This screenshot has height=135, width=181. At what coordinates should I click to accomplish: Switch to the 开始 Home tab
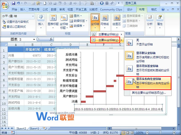tap(14, 10)
